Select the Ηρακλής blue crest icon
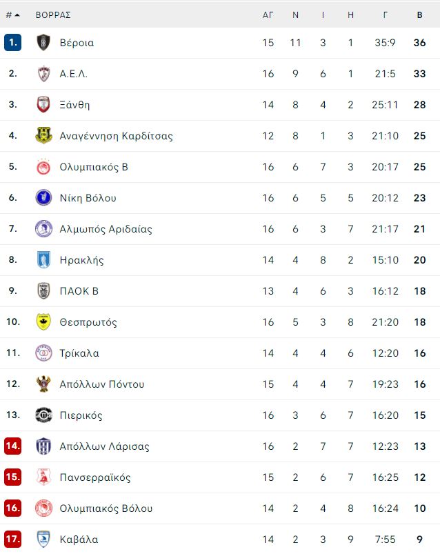This screenshot has width=440, height=554. (43, 259)
